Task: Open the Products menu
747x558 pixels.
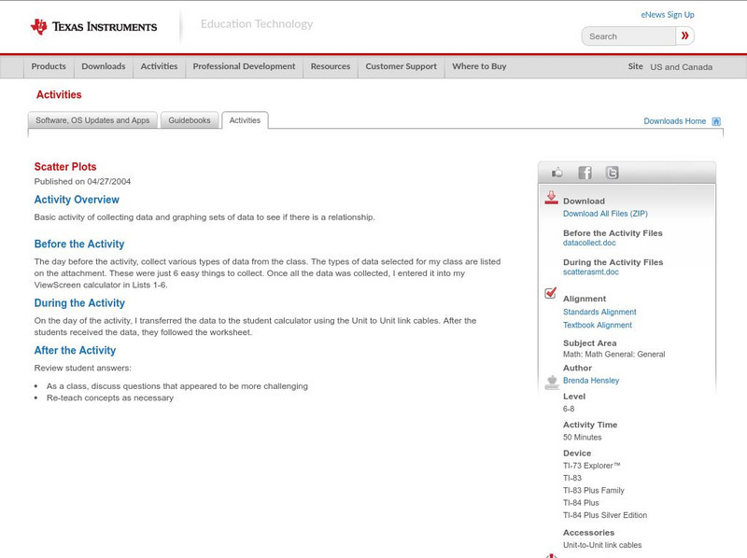Action: [49, 67]
